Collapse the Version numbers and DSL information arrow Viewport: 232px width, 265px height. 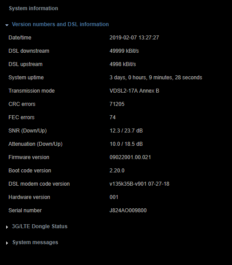coord(7,25)
